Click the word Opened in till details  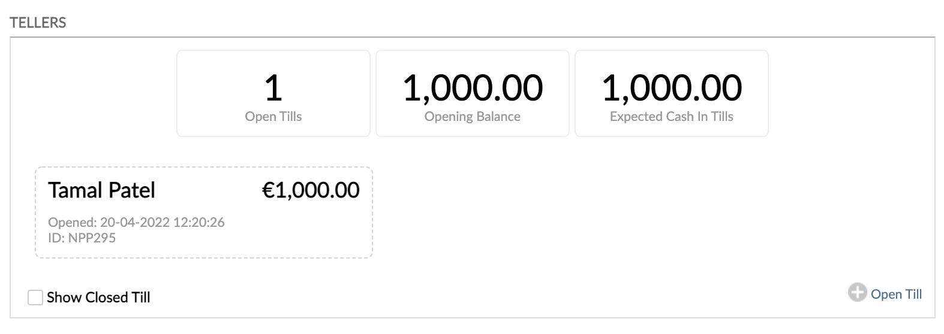(x=71, y=223)
